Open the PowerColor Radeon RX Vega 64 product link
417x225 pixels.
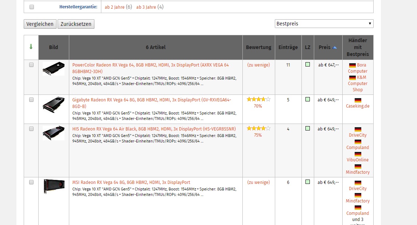click(x=151, y=68)
